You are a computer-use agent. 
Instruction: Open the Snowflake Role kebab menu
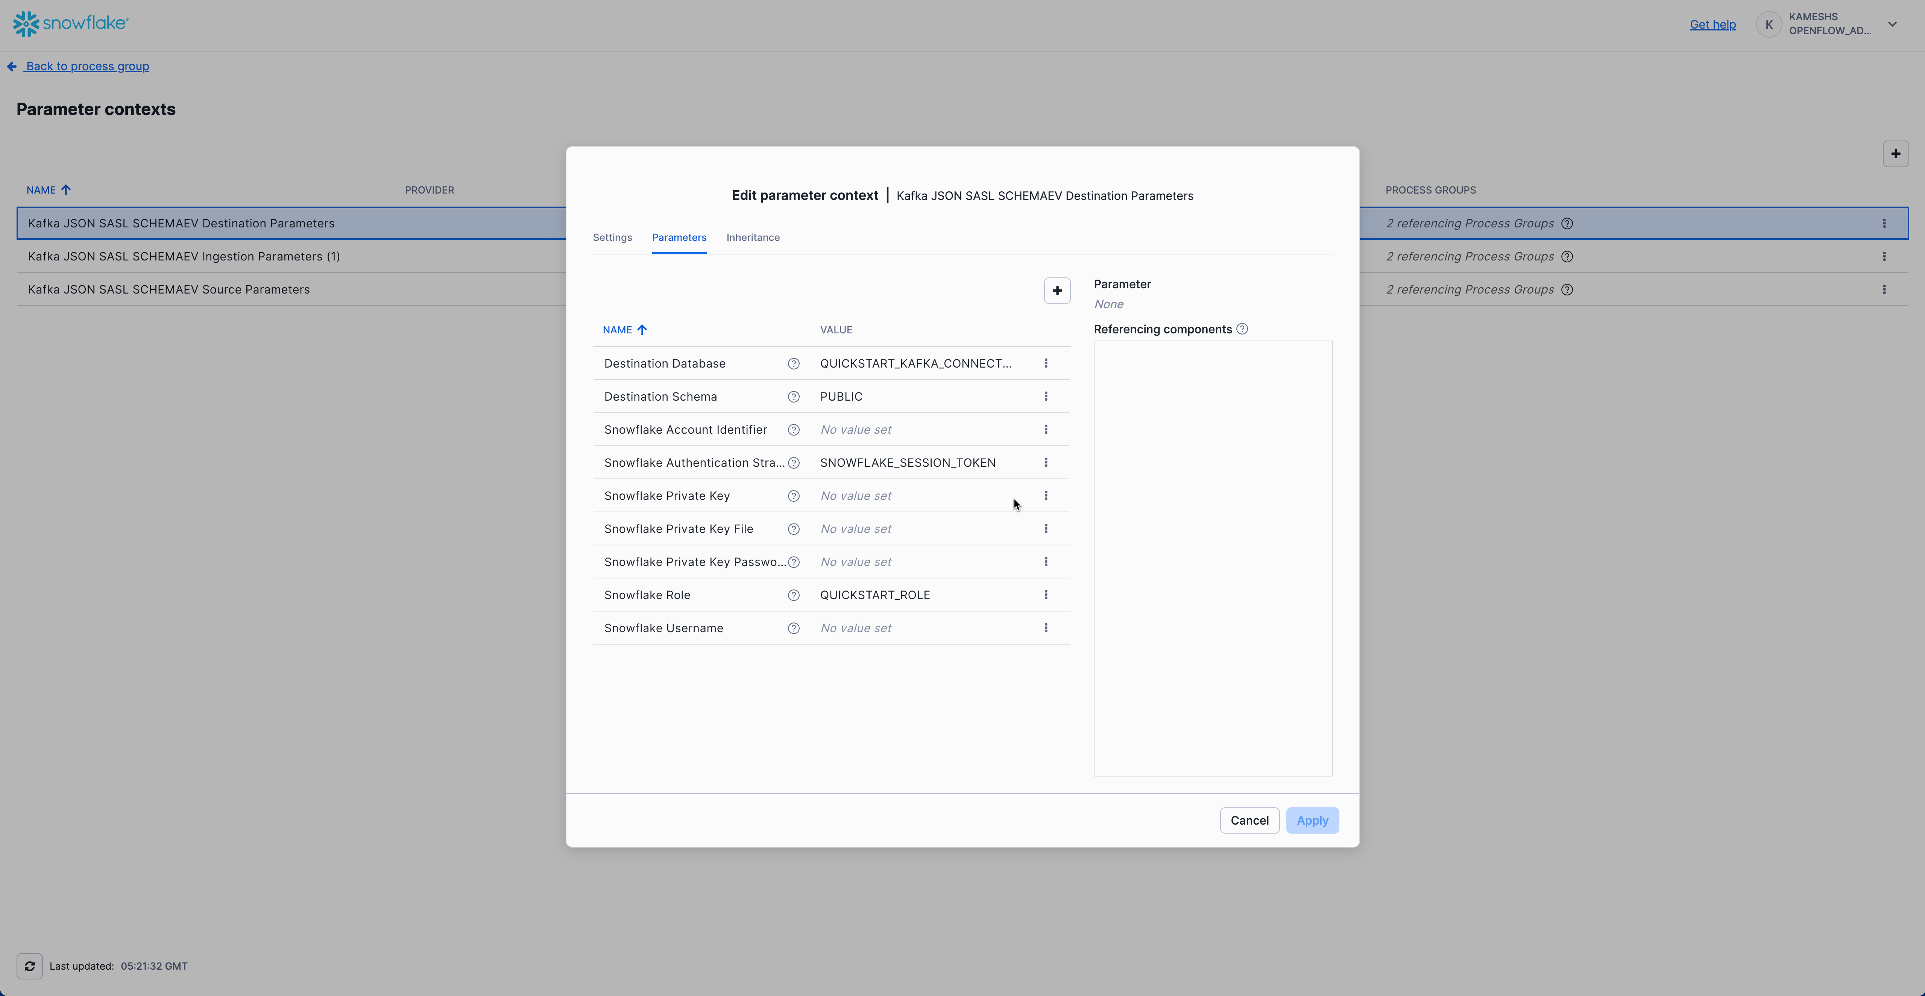(1046, 594)
